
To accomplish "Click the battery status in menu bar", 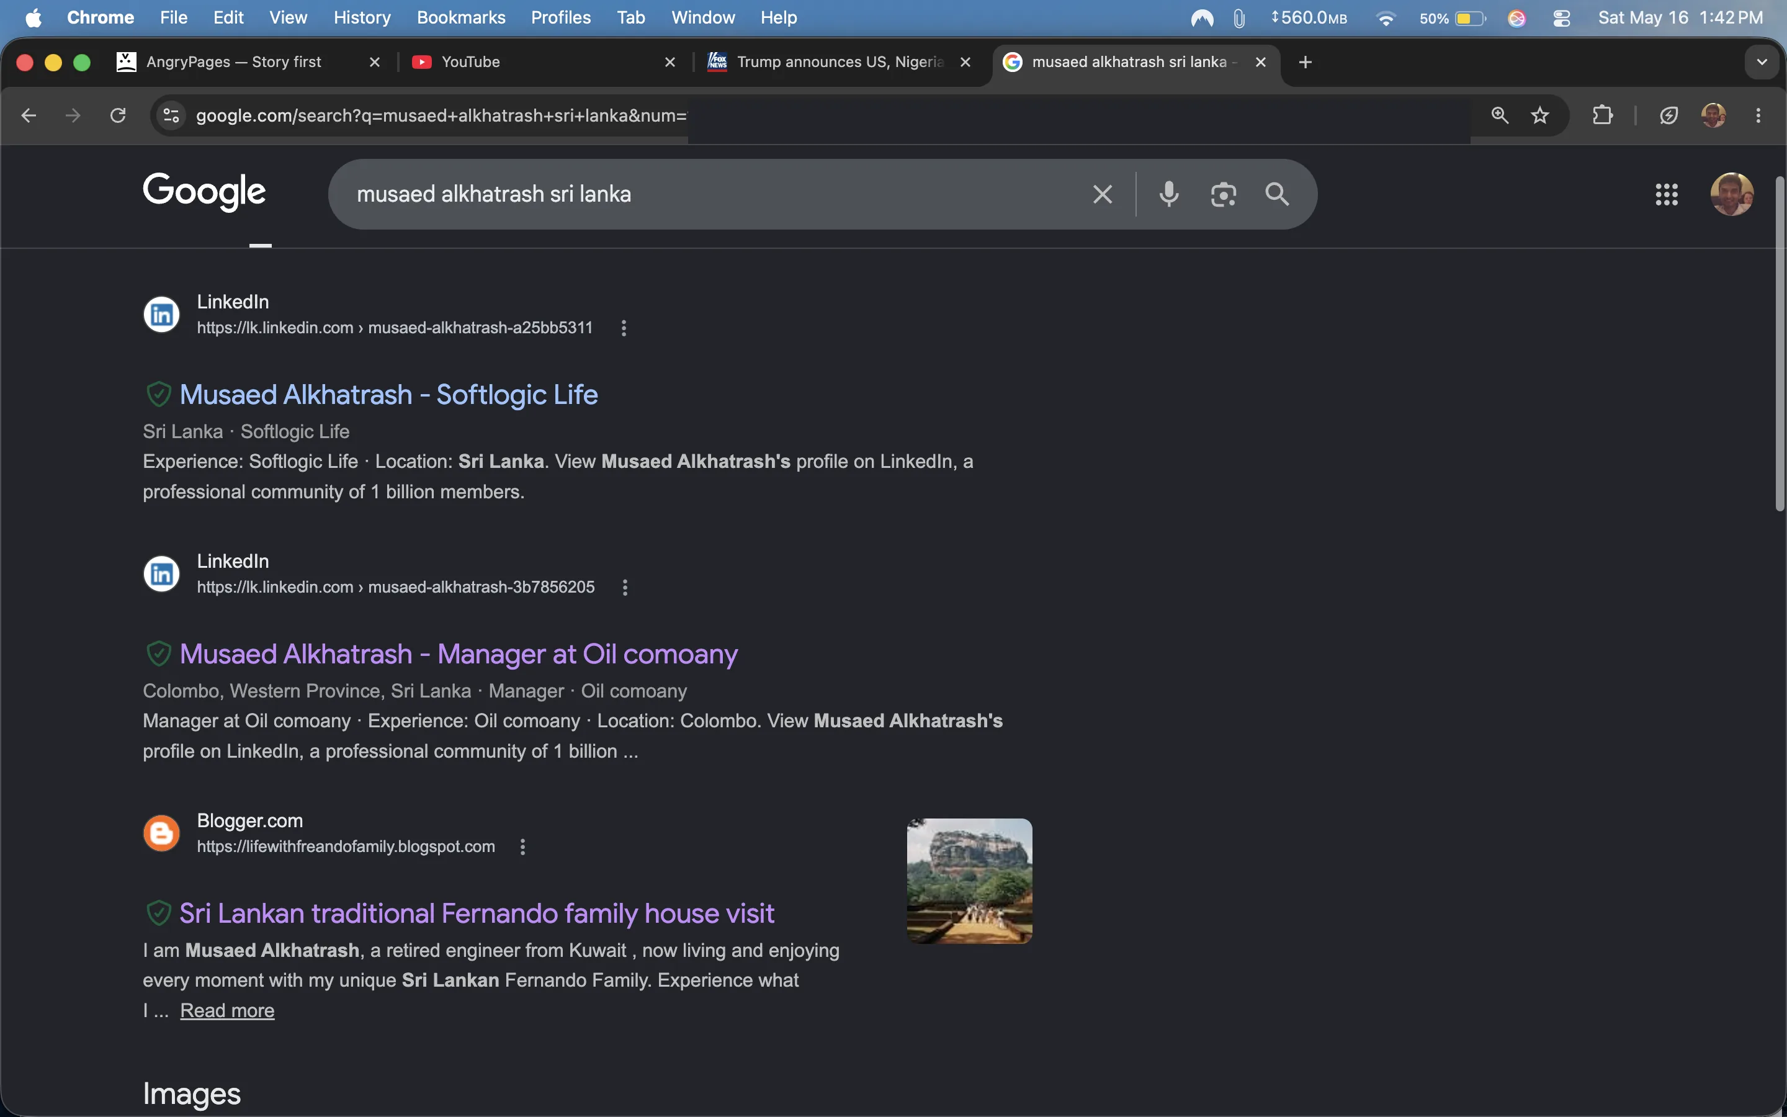I will 1453,18.
